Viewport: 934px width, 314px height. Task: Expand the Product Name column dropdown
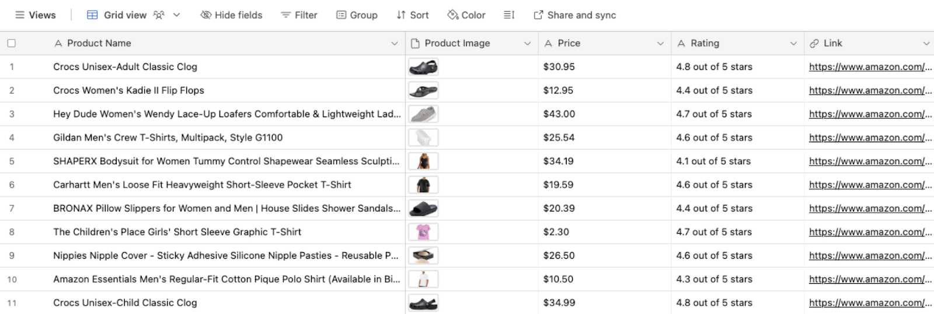(395, 44)
